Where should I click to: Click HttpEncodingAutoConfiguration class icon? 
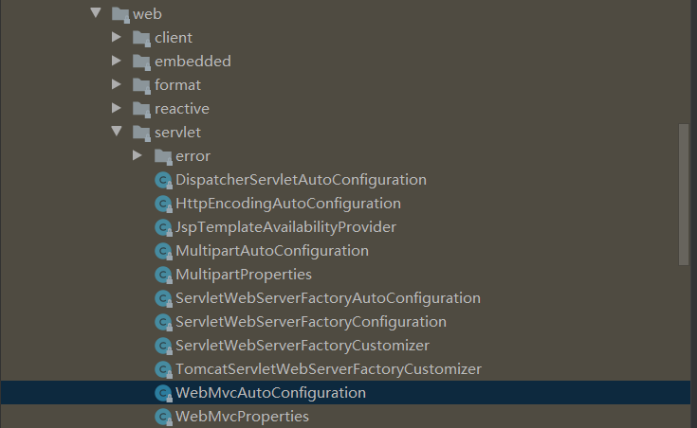(163, 204)
